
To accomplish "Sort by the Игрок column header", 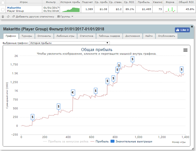I will pyautogui.click(x=24, y=2).
